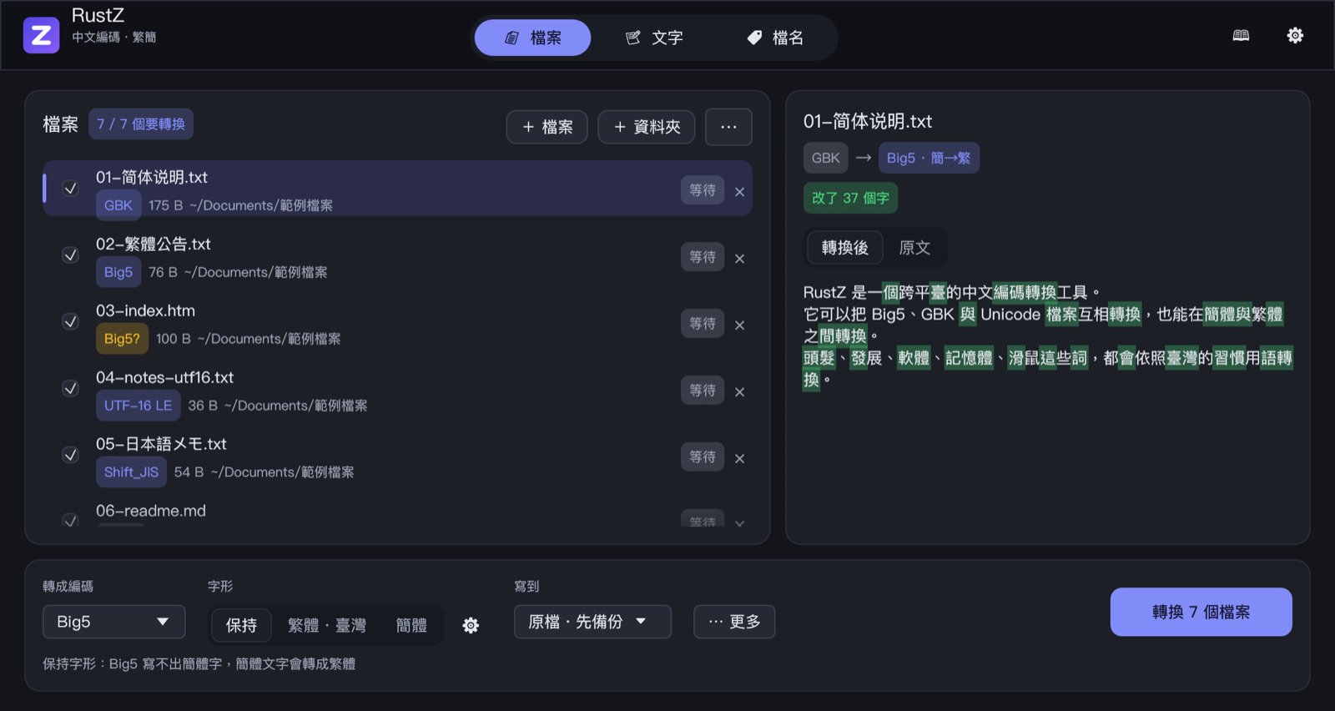Uncheck the 04-notes-utf16.txt checkbox
This screenshot has width=1335, height=711.
pos(71,389)
